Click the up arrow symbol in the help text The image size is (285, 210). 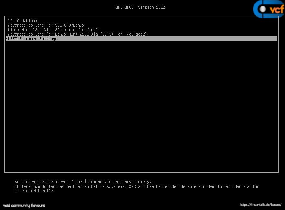(x=72, y=182)
